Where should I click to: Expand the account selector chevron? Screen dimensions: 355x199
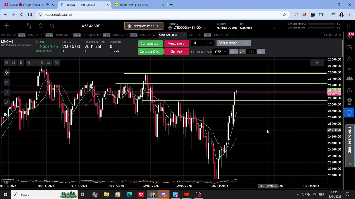pos(206,28)
